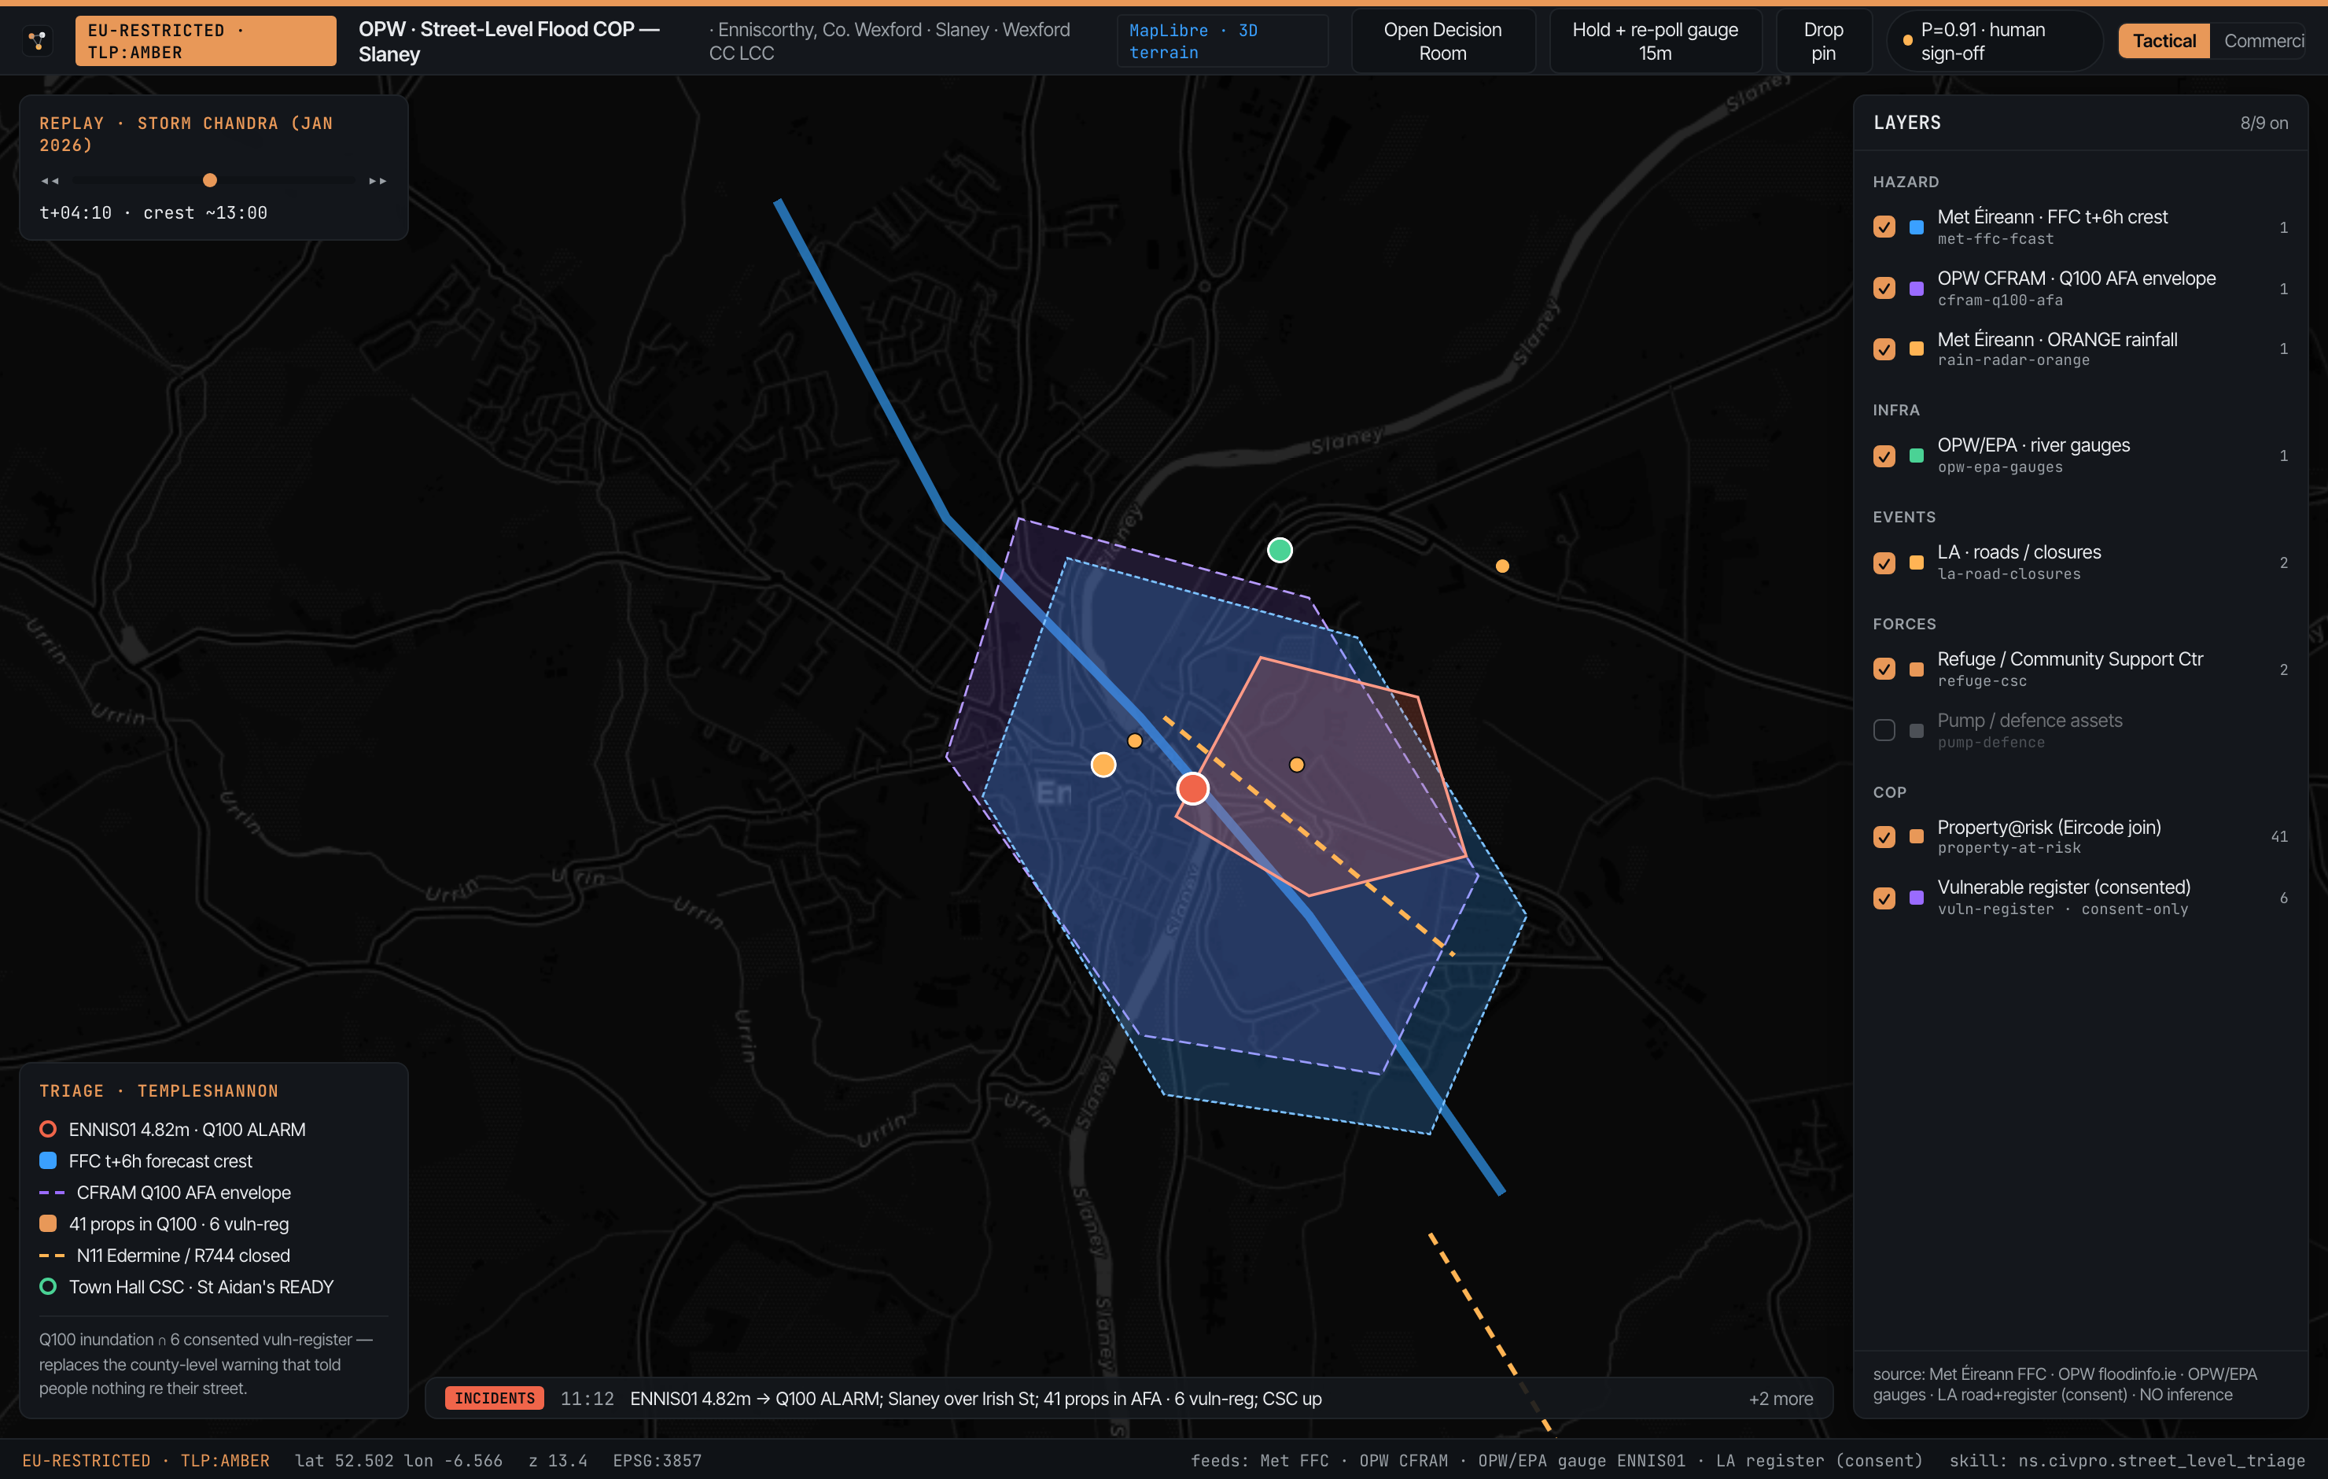Toggle Met Éireann FFC t+6h crest layer
Viewport: 2328px width, 1479px height.
(1884, 227)
